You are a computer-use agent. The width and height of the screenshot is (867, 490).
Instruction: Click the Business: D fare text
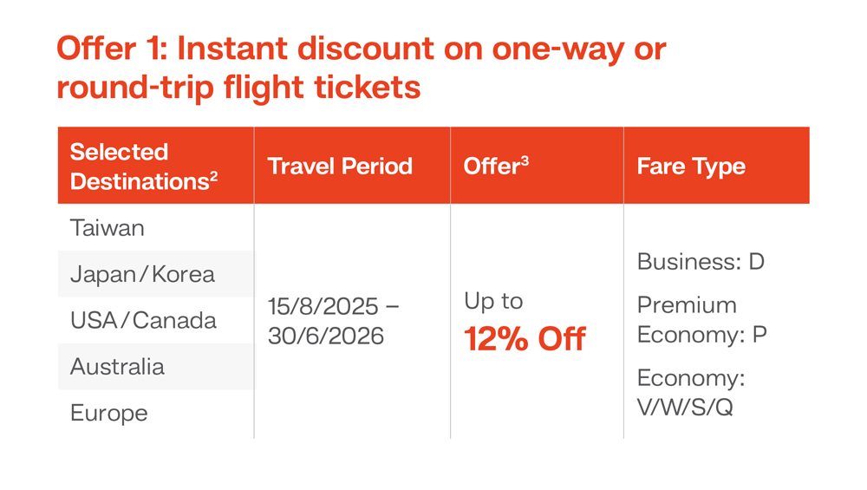pyautogui.click(x=701, y=262)
